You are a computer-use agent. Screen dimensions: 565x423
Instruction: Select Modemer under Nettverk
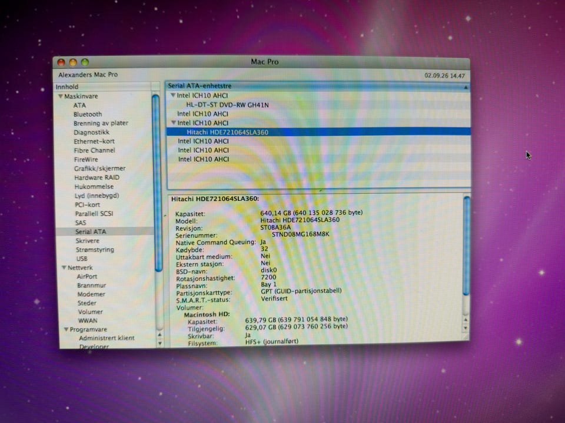pos(91,294)
